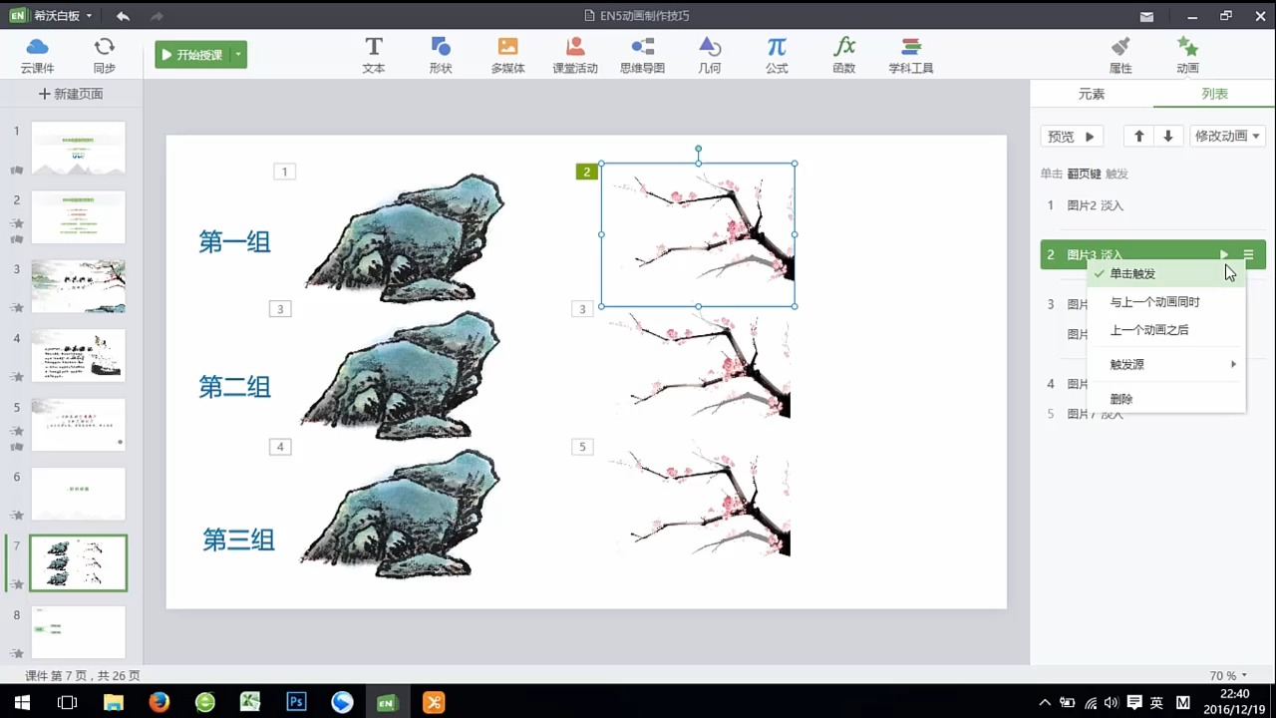Open dropdown arrow beside 开始授课
1276x718 pixels.
(x=238, y=55)
